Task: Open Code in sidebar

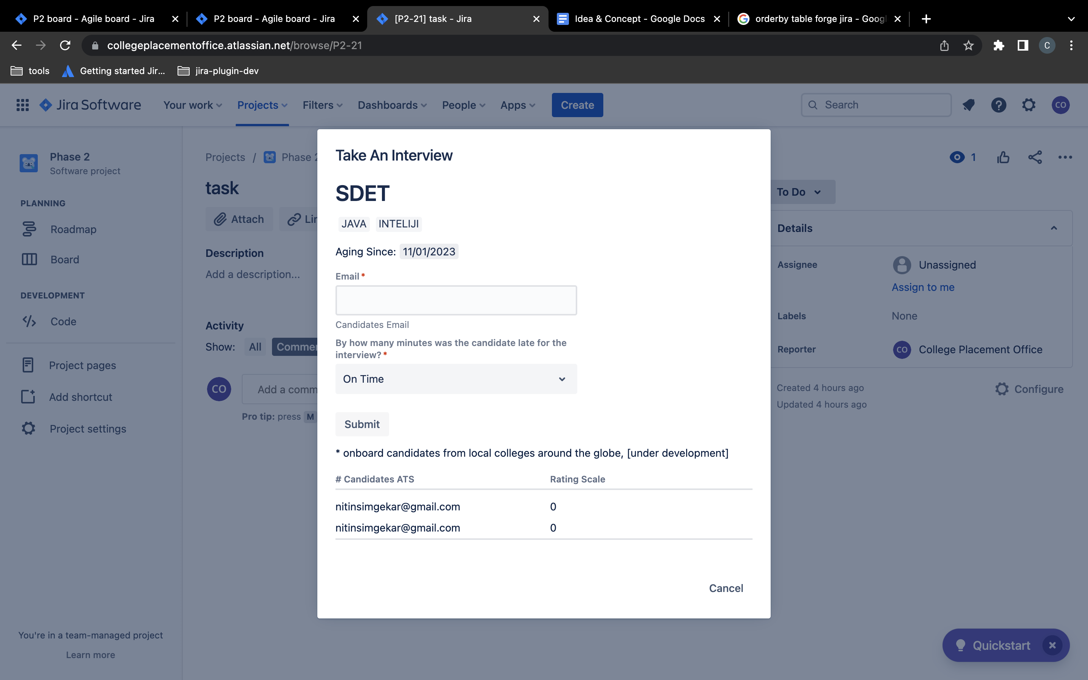Action: coord(63,321)
